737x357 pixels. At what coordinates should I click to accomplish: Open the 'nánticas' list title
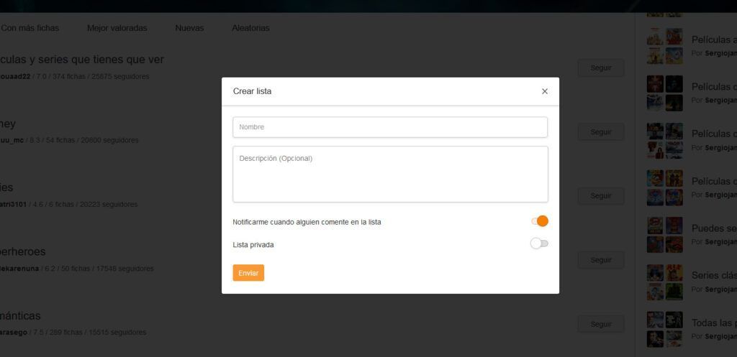tap(20, 316)
